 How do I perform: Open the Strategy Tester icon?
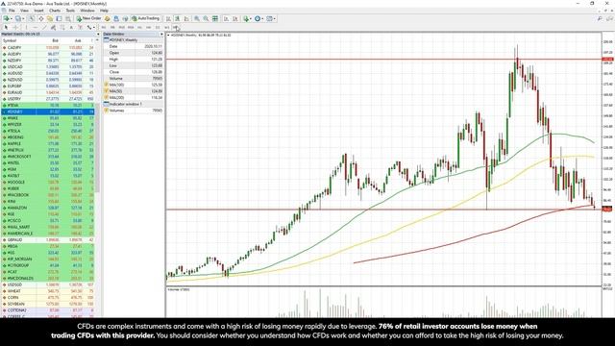coord(68,18)
